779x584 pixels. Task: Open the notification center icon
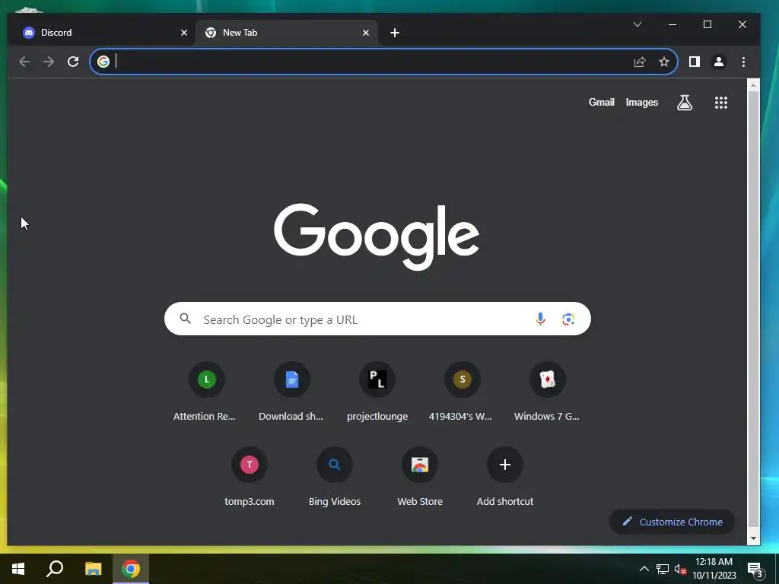755,569
